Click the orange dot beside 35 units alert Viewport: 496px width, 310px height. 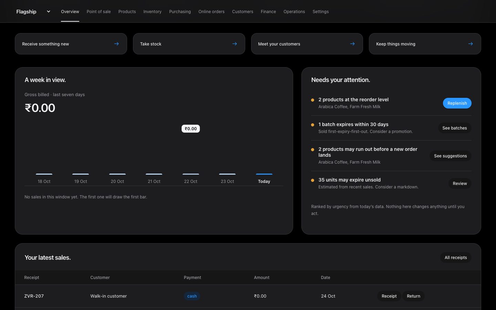(313, 180)
